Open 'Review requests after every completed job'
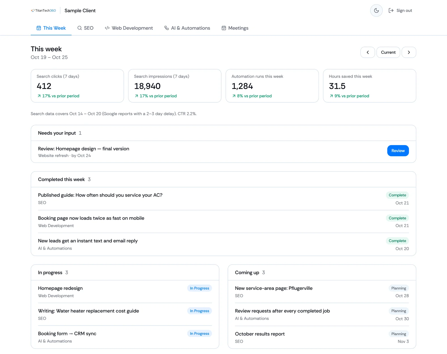This screenshot has height=354, width=447. click(x=322, y=314)
